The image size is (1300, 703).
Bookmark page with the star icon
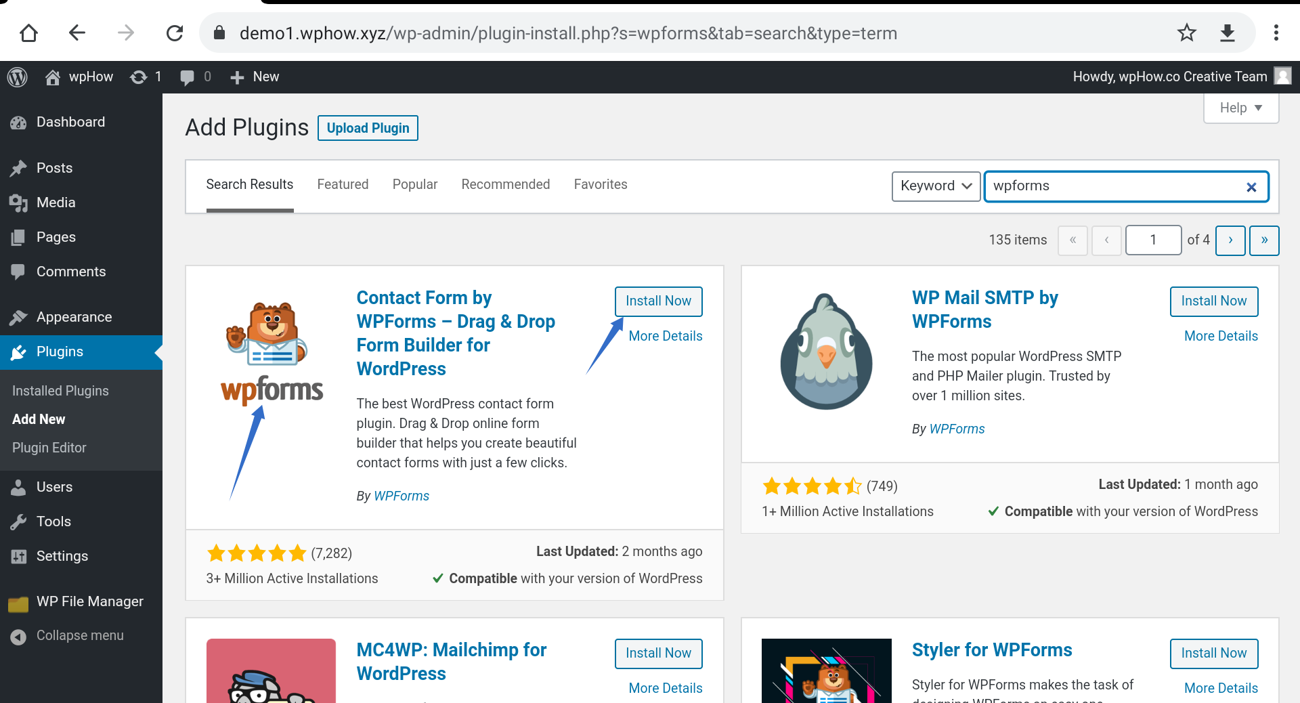tap(1187, 33)
